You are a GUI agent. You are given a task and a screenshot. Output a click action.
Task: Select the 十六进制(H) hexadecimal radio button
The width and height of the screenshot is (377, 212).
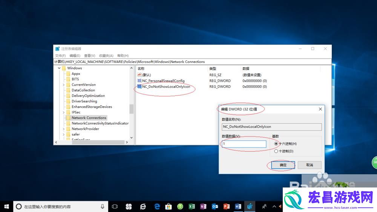pyautogui.click(x=276, y=144)
